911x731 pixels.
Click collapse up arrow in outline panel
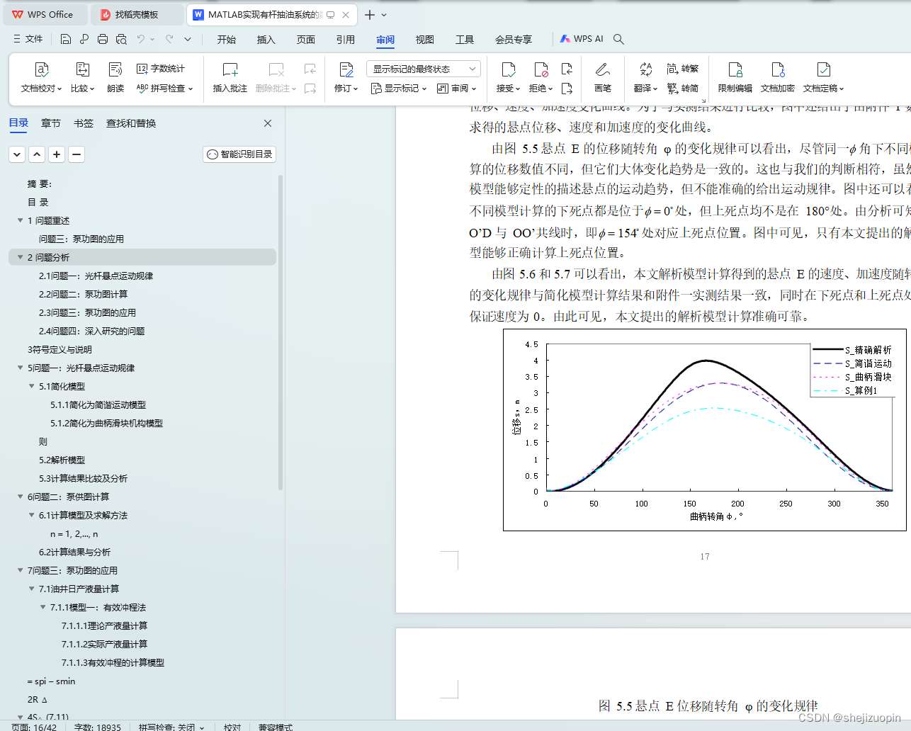tap(37, 154)
